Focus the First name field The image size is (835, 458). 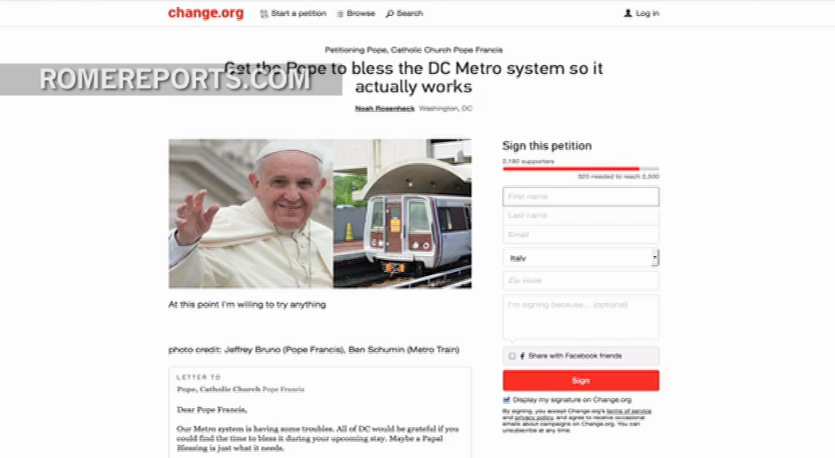pos(581,196)
